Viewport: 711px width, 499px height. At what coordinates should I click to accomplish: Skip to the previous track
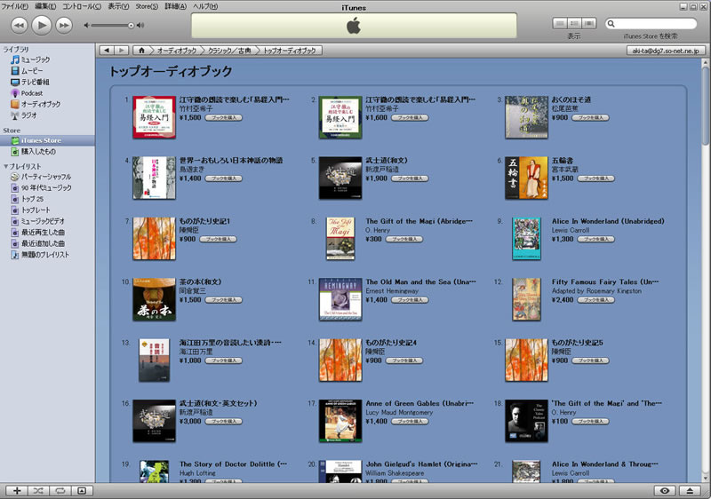click(x=19, y=26)
